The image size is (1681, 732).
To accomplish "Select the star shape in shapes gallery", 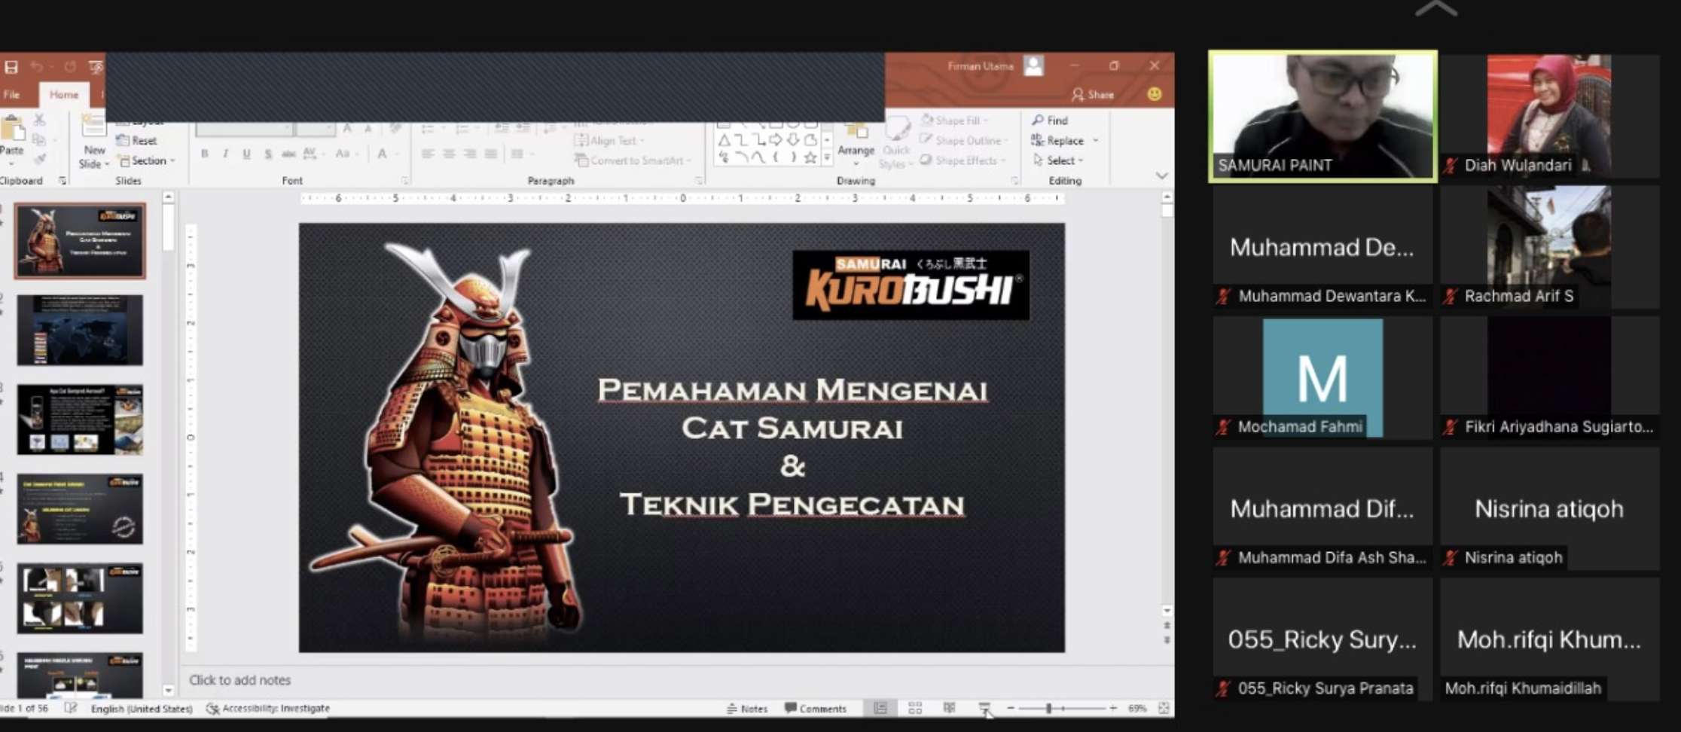I will click(810, 157).
